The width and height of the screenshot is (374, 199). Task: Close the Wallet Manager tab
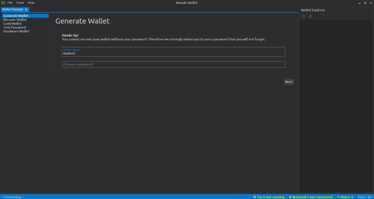point(26,9)
